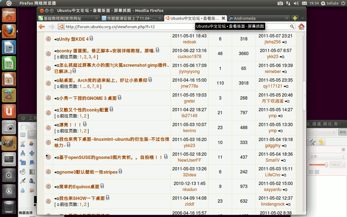Close the Ubuntu中文论坛 tab
Viewport: 347px width, 217px height.
coord(223,18)
